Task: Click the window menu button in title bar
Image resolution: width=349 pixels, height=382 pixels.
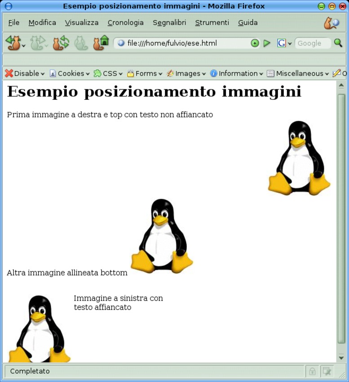Action: 9,6
